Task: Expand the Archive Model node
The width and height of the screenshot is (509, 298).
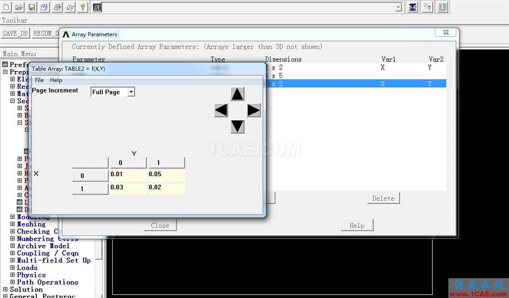Action: coord(12,246)
